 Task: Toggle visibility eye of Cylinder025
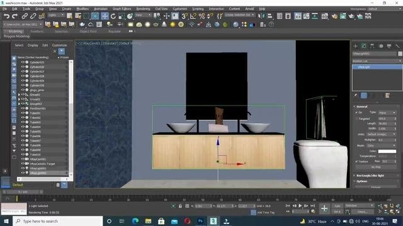(23, 62)
